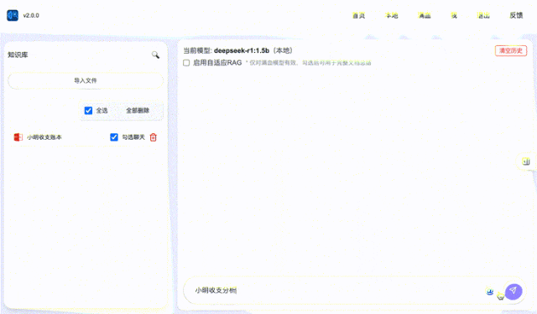
Task: Select the 小明收支账本 file name
Action: tap(44, 137)
